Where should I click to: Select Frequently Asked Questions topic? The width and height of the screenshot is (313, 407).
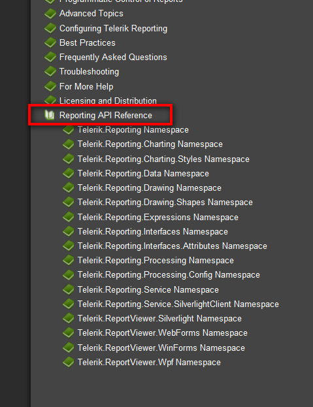coord(113,57)
